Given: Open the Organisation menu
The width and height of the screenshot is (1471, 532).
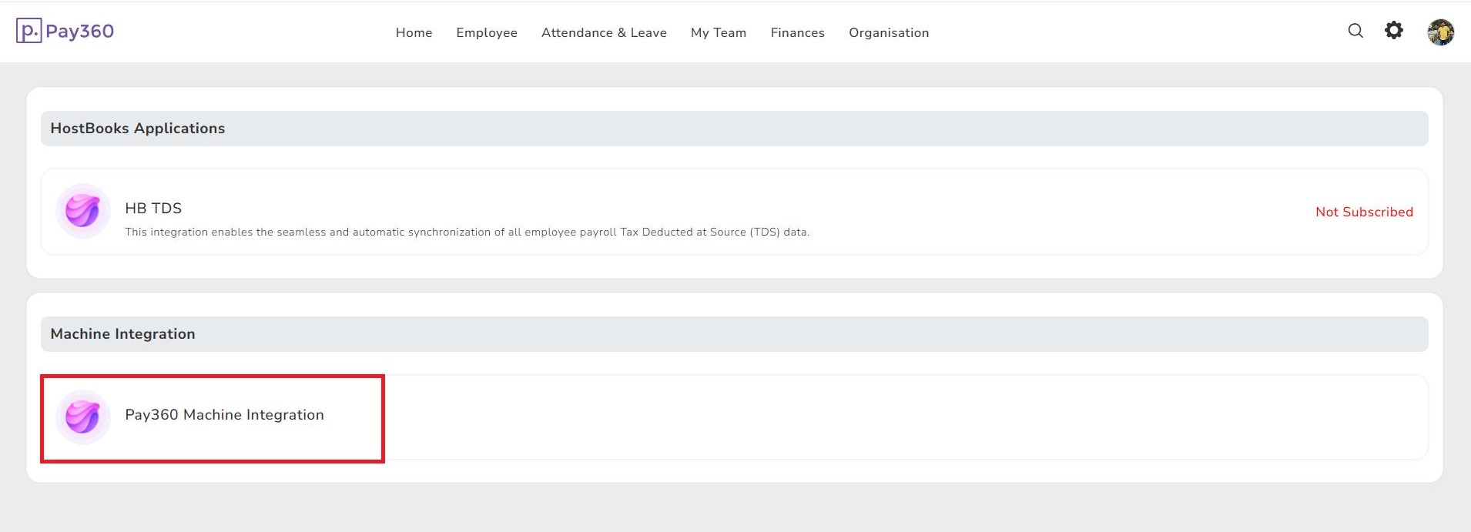Looking at the screenshot, I should coord(889,32).
